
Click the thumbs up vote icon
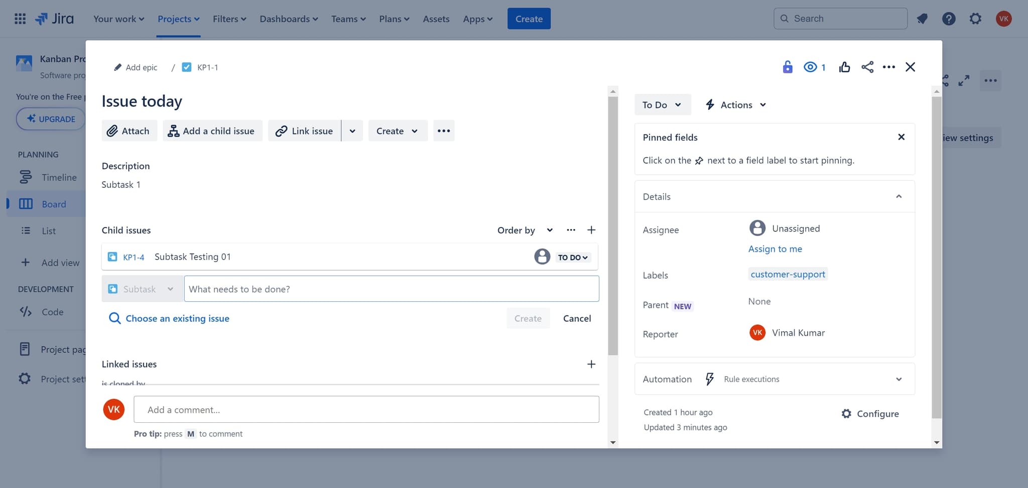pyautogui.click(x=844, y=67)
